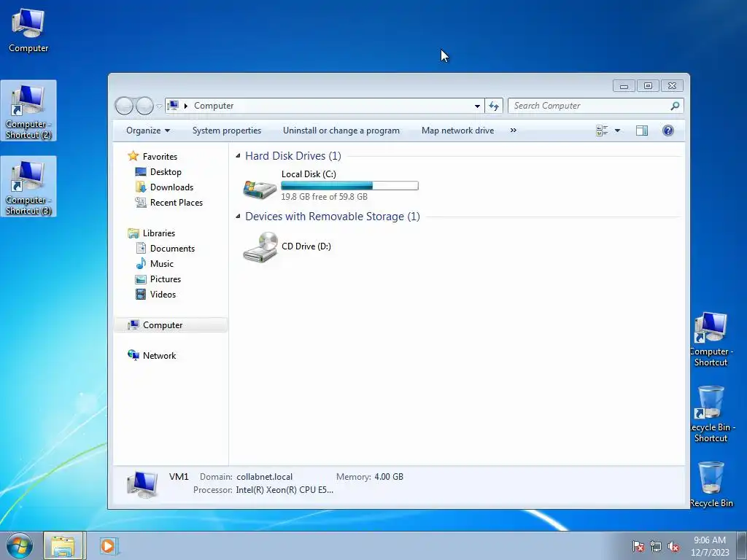Click the VM1 computer icon in details pane
The width and height of the screenshot is (747, 560).
(x=142, y=484)
